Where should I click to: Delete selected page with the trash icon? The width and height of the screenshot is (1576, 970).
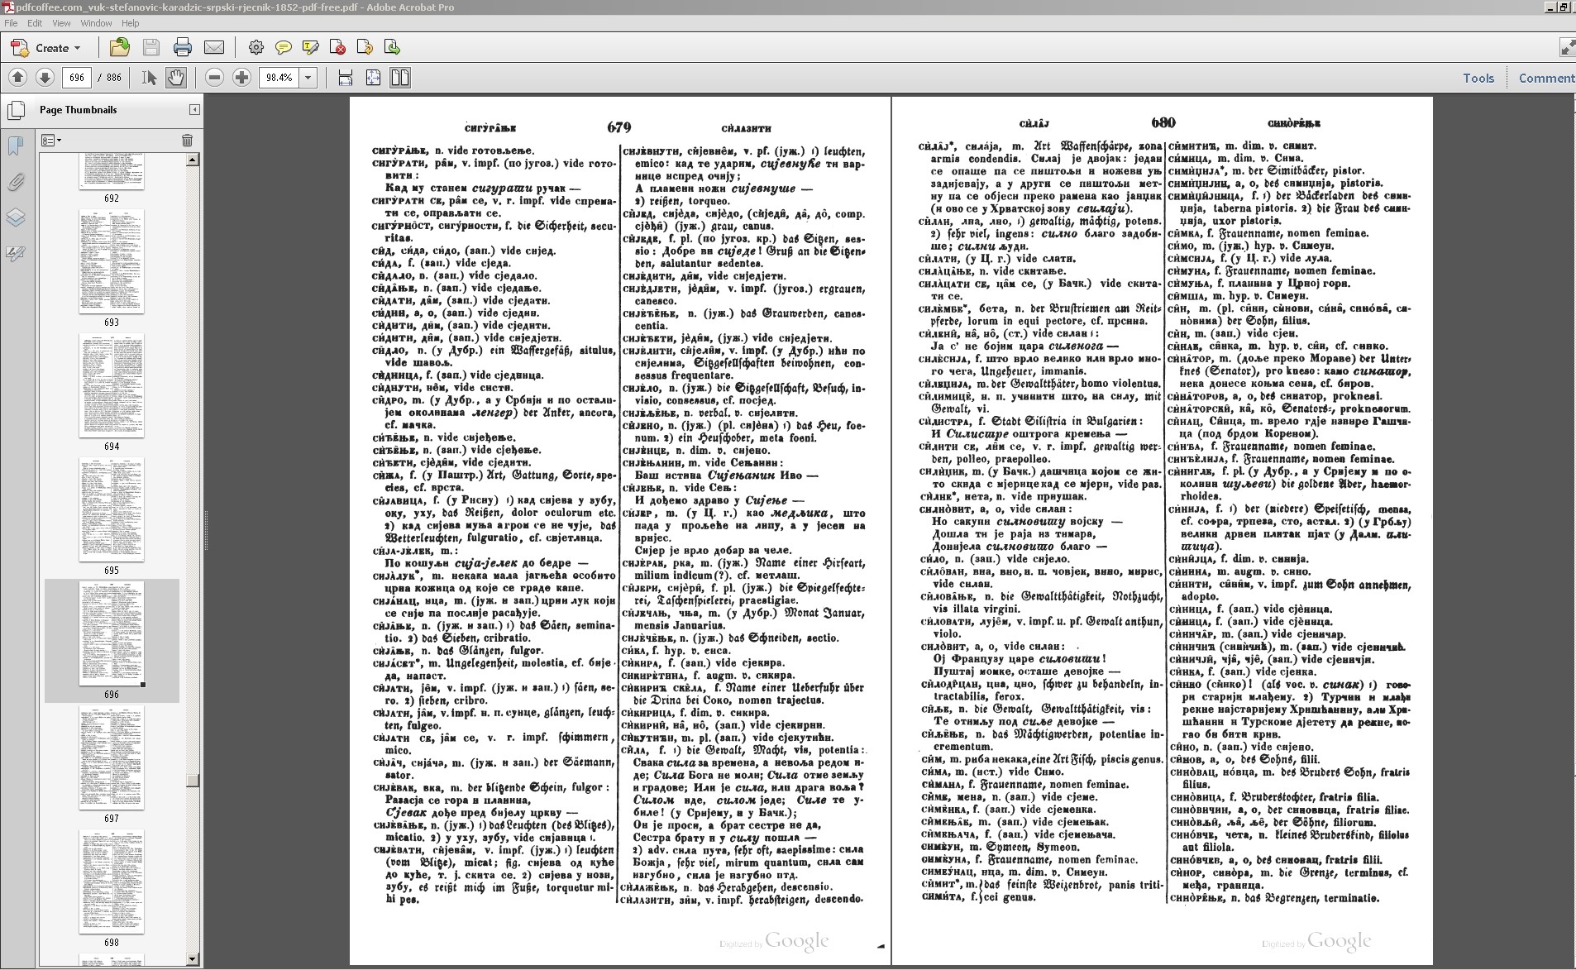tap(187, 141)
